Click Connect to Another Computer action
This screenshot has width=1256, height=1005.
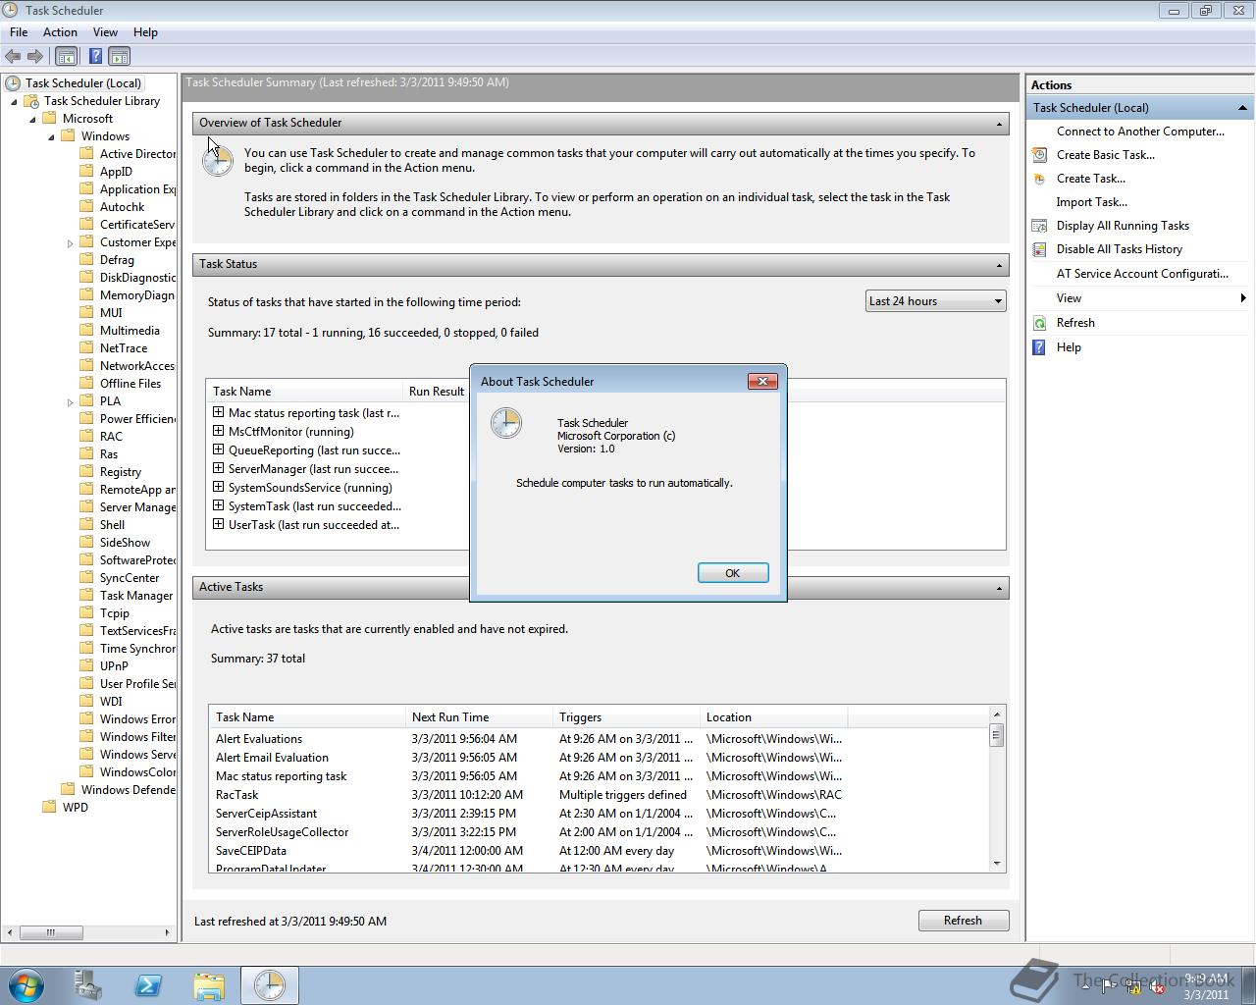point(1140,132)
